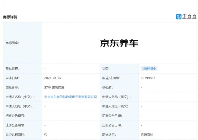Select the 申请日期 label
The image size is (198, 140).
pyautogui.click(x=12, y=78)
